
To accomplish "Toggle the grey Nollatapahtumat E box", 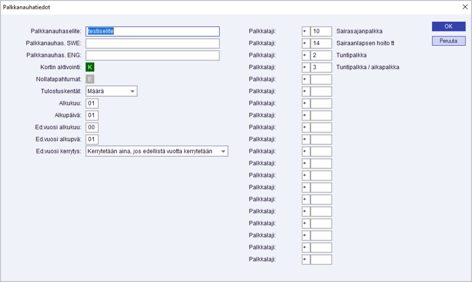I will pyautogui.click(x=90, y=79).
